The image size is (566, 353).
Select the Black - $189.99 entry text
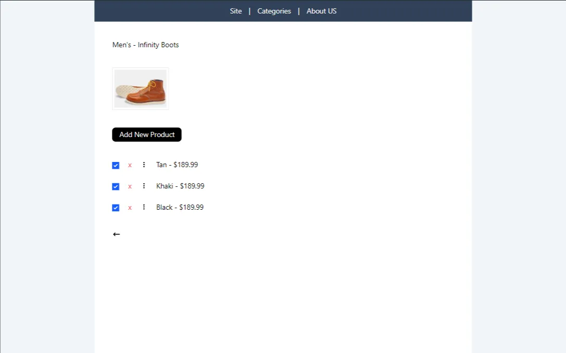pos(179,207)
